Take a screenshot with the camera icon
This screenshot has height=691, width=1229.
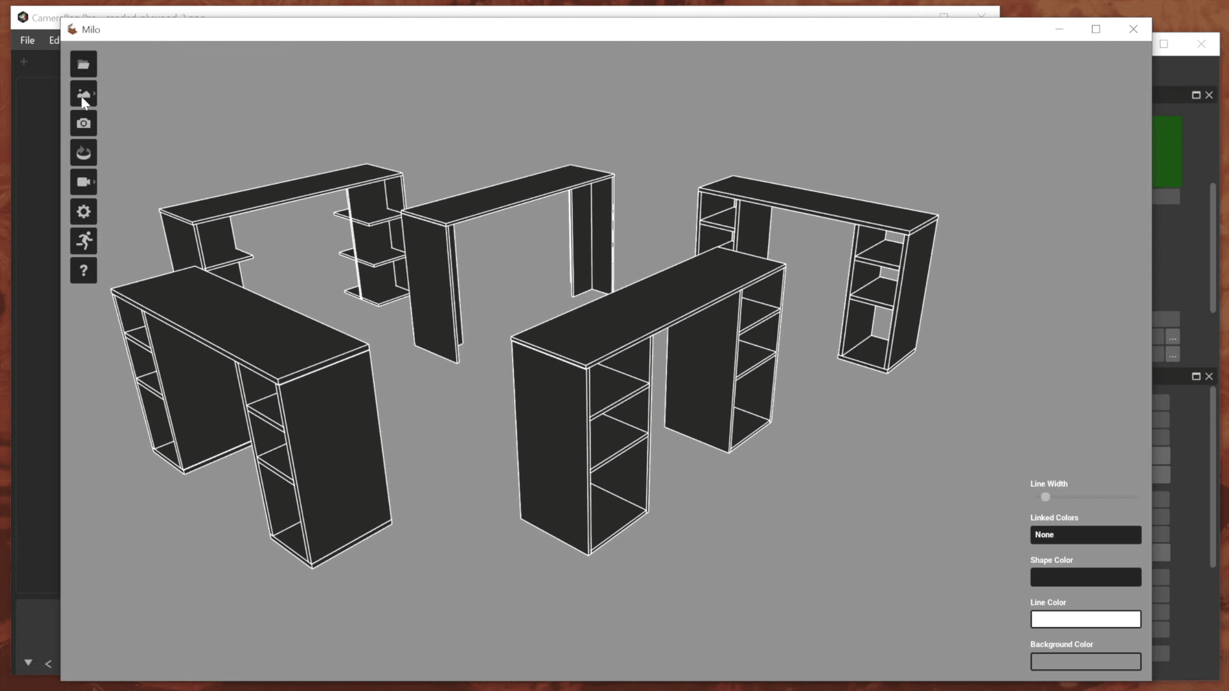point(83,123)
